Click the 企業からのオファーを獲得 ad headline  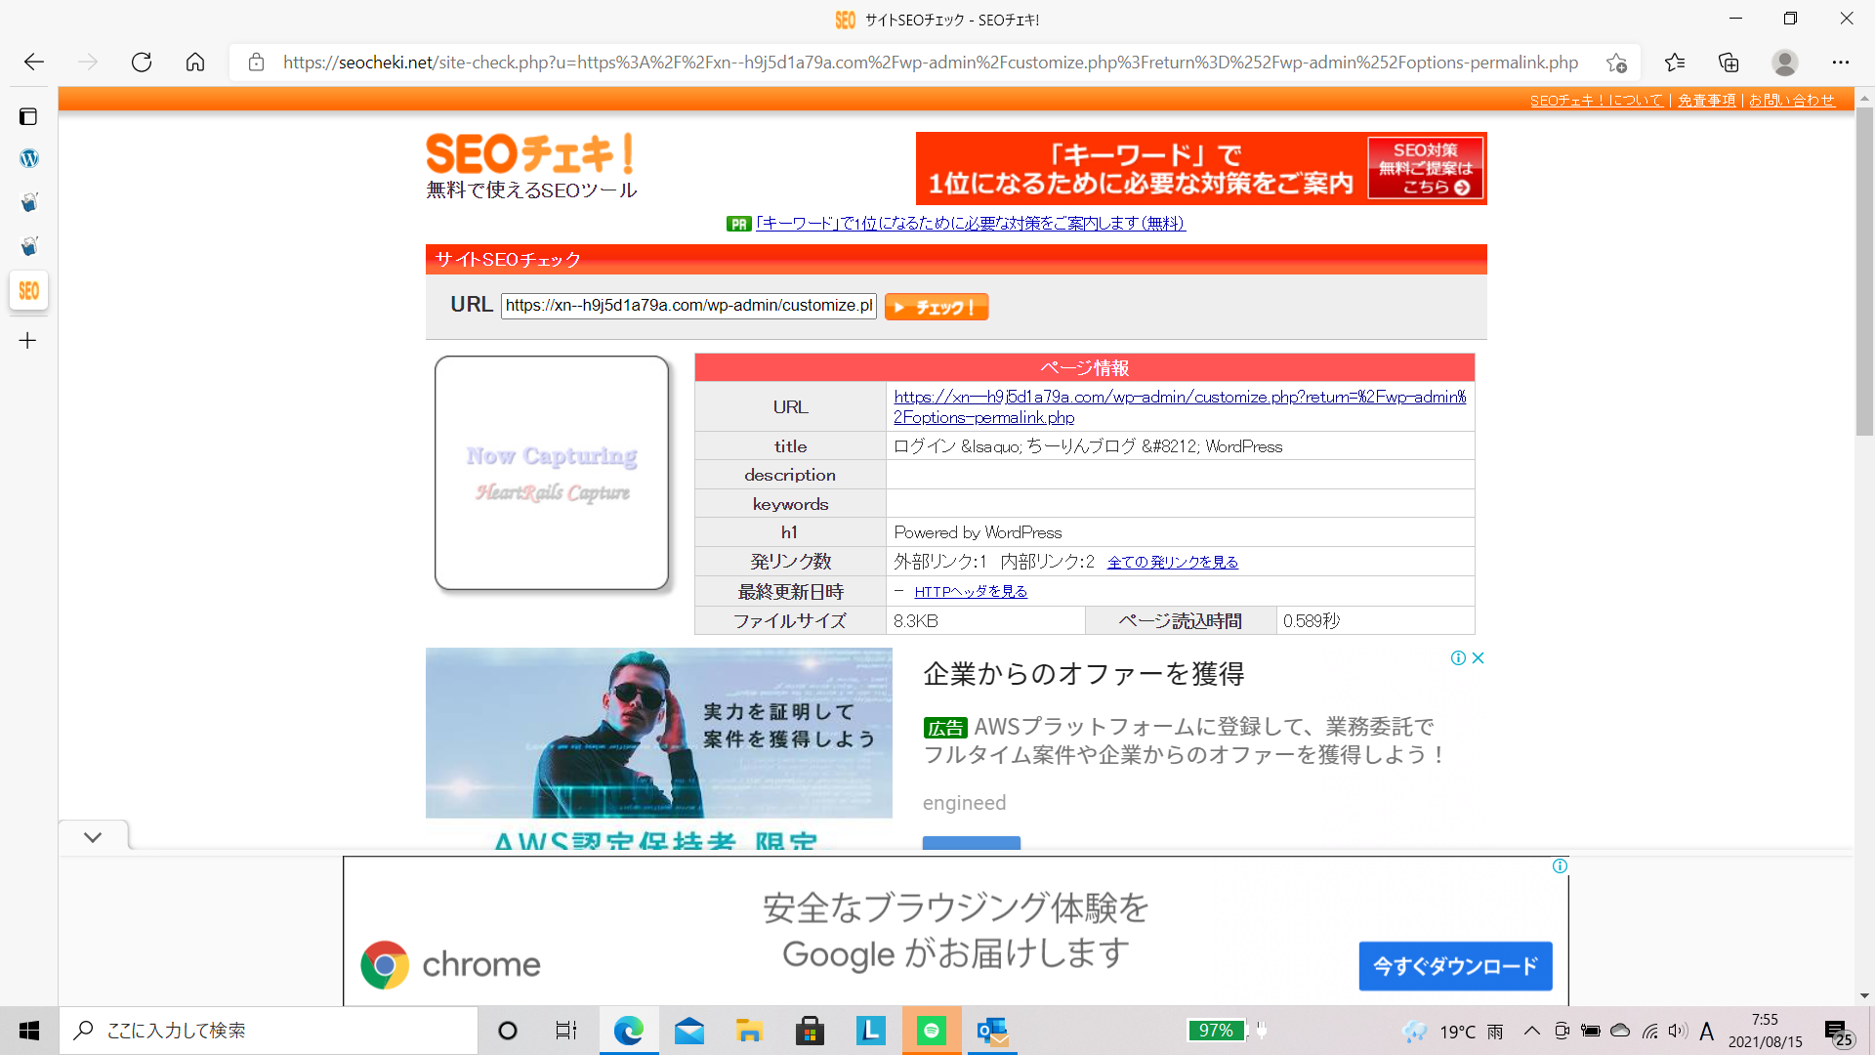coord(1084,674)
